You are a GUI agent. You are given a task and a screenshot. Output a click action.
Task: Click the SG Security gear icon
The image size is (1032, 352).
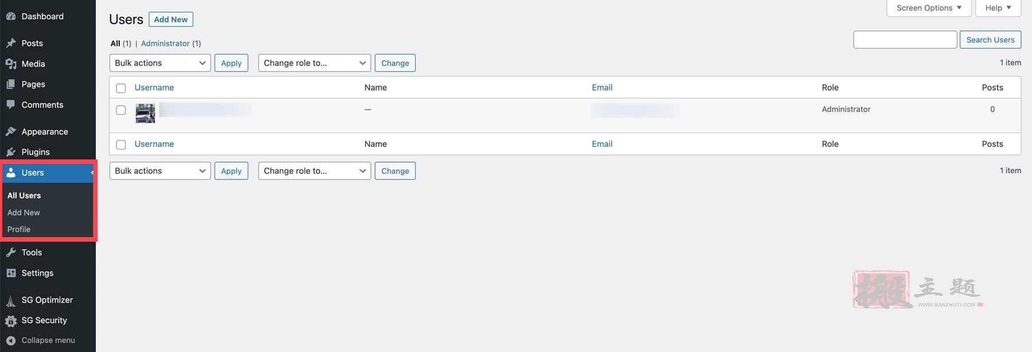tap(11, 320)
